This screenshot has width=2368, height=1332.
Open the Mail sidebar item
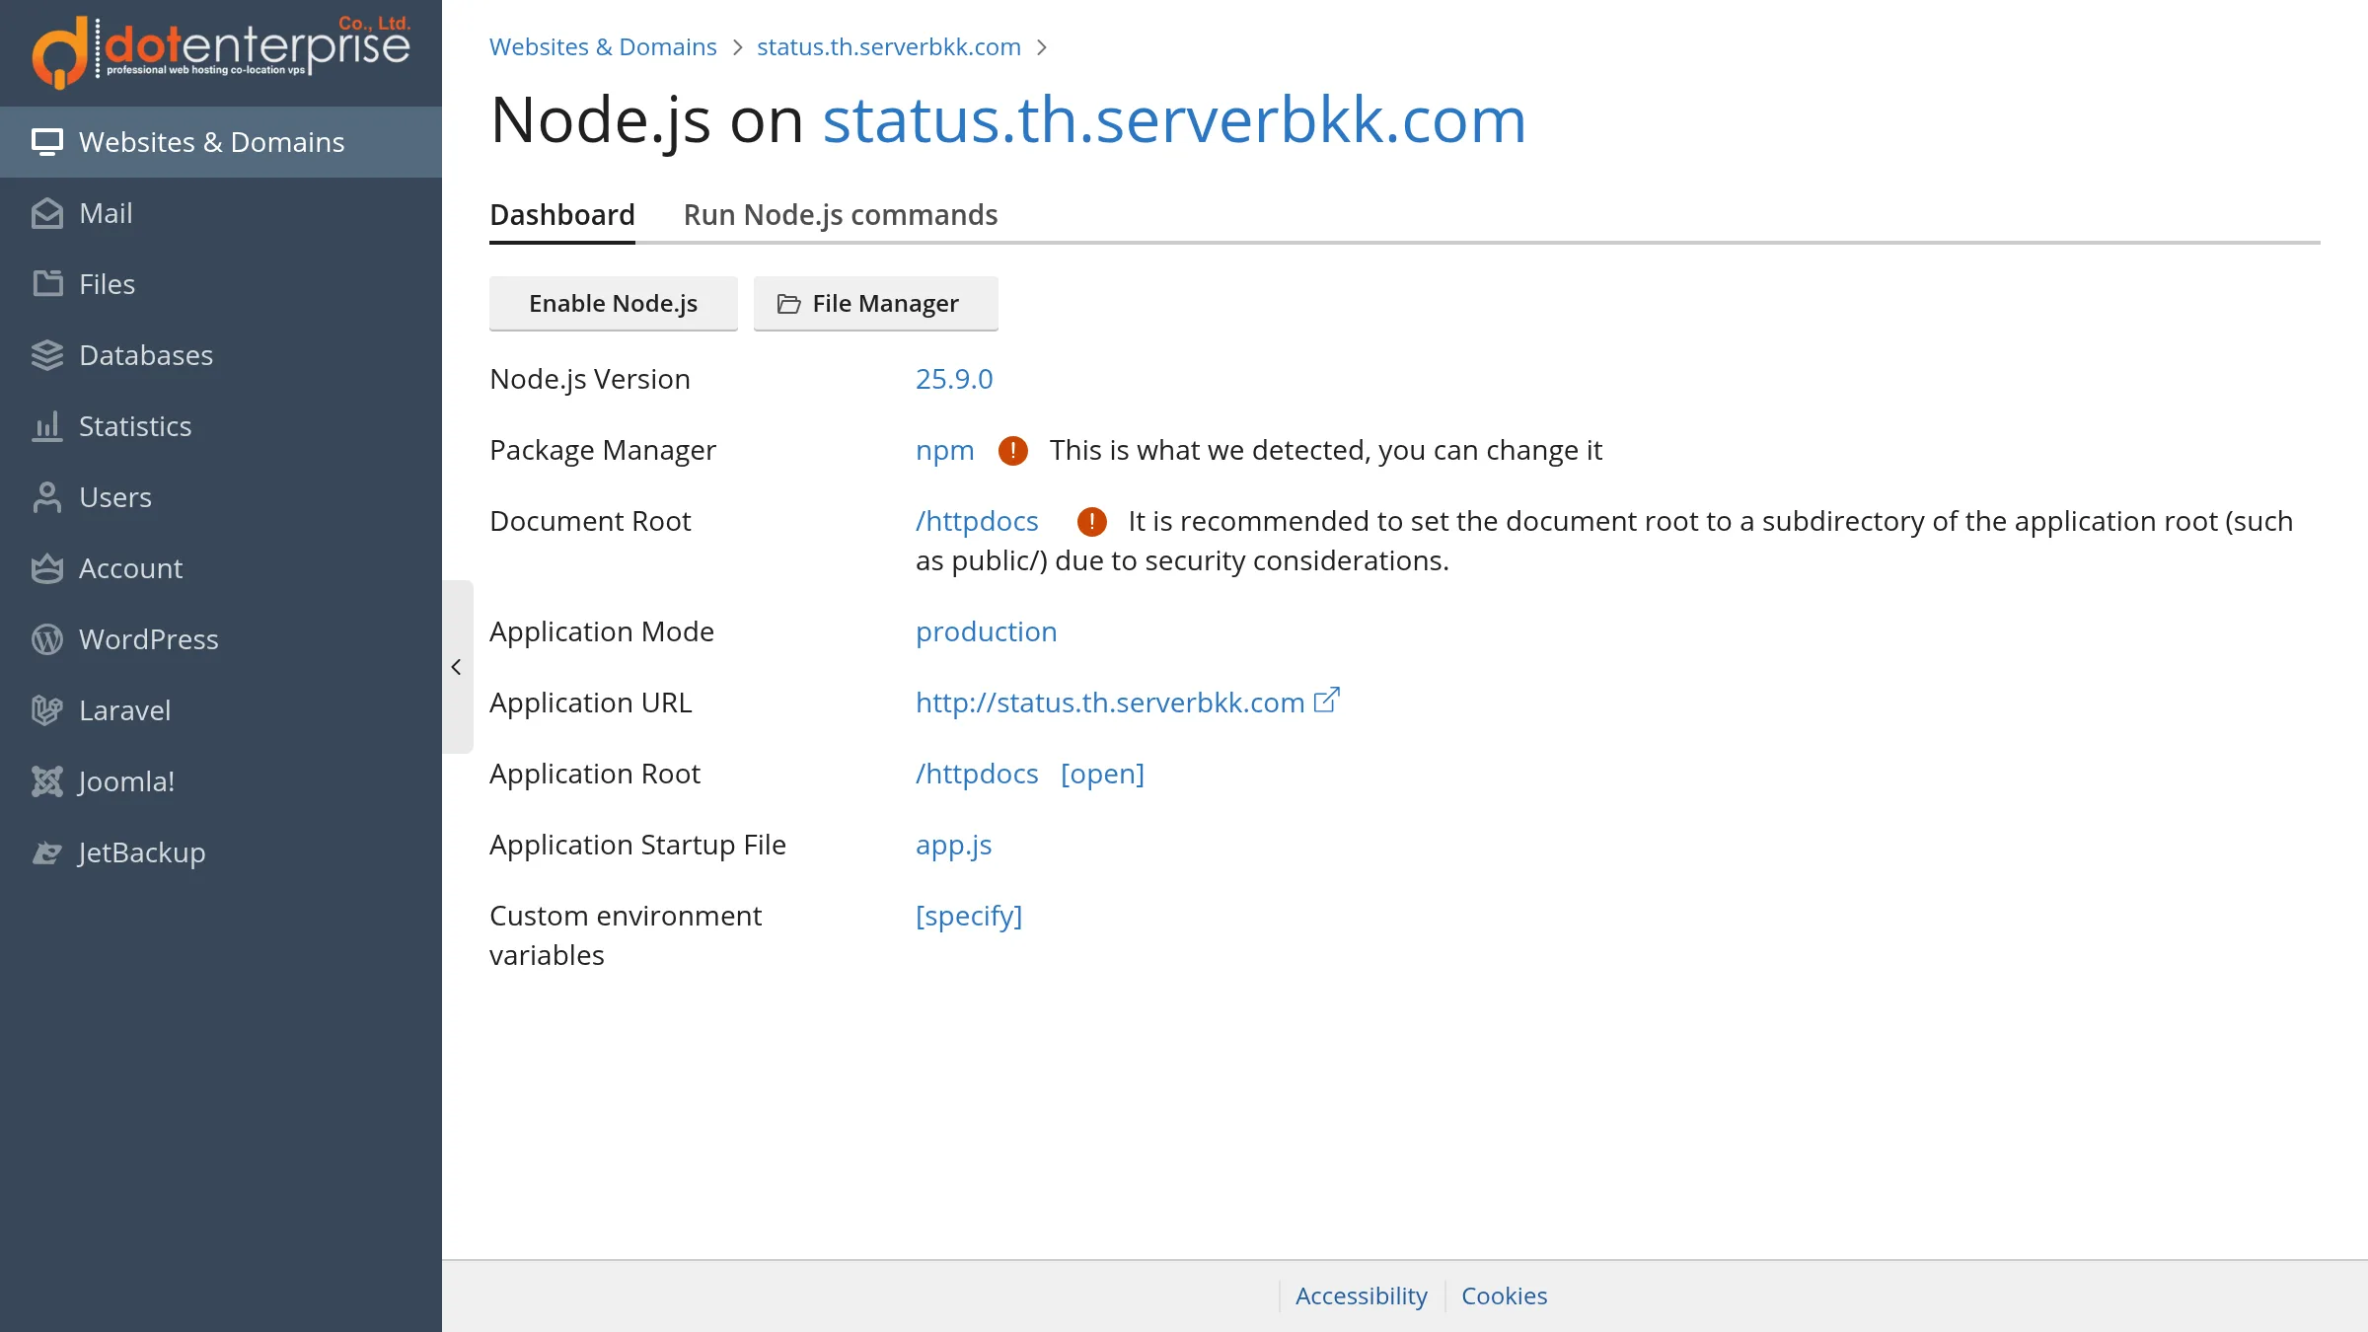tap(221, 213)
